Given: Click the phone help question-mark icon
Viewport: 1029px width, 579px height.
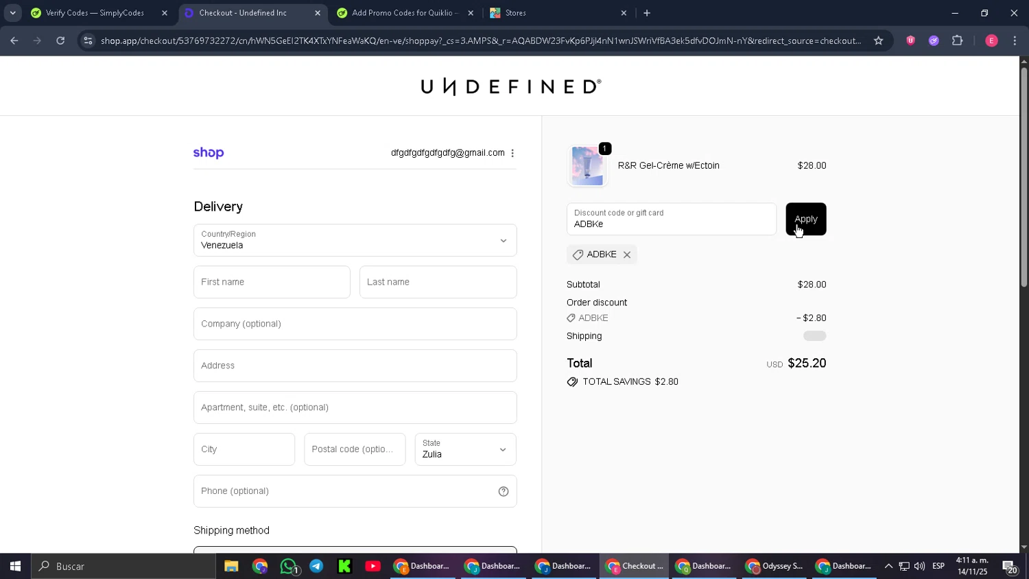Looking at the screenshot, I should (504, 491).
